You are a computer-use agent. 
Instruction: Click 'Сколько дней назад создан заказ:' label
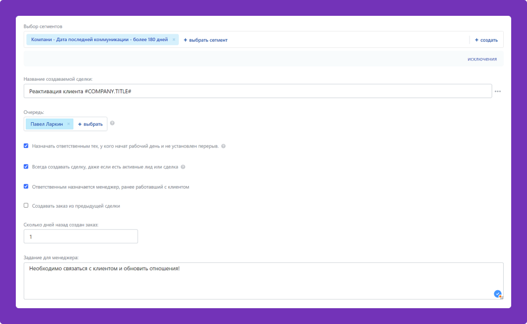click(61, 224)
